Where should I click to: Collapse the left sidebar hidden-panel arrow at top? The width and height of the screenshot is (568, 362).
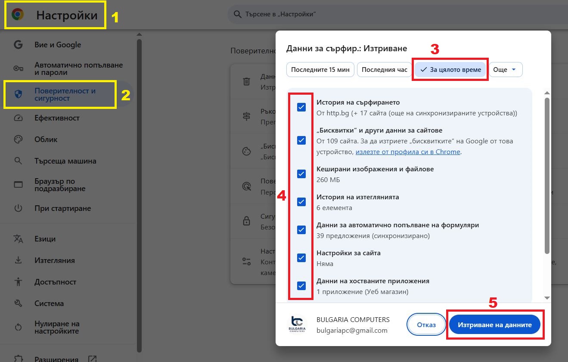139,34
